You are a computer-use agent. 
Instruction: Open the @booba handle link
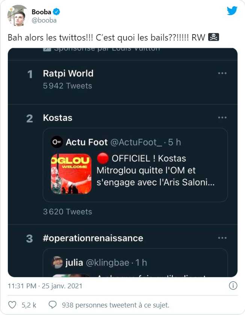pos(44,20)
